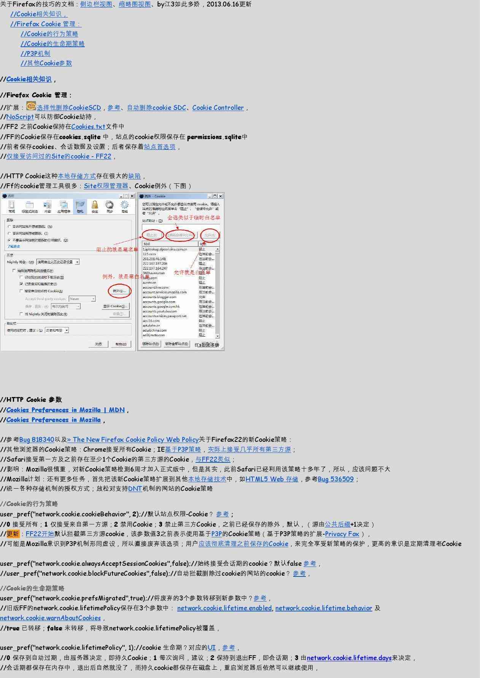Image resolution: width=480 pixels, height=678 pixels.
Task: Open the 标签式浏览 tabs options icon
Action: tap(29, 206)
